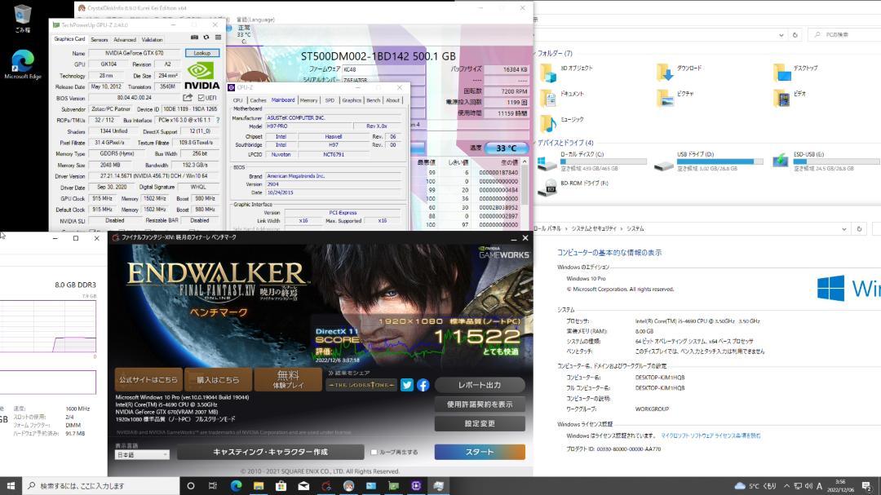Click Windows taskbar search box
This screenshot has width=881, height=495.
(x=101, y=485)
